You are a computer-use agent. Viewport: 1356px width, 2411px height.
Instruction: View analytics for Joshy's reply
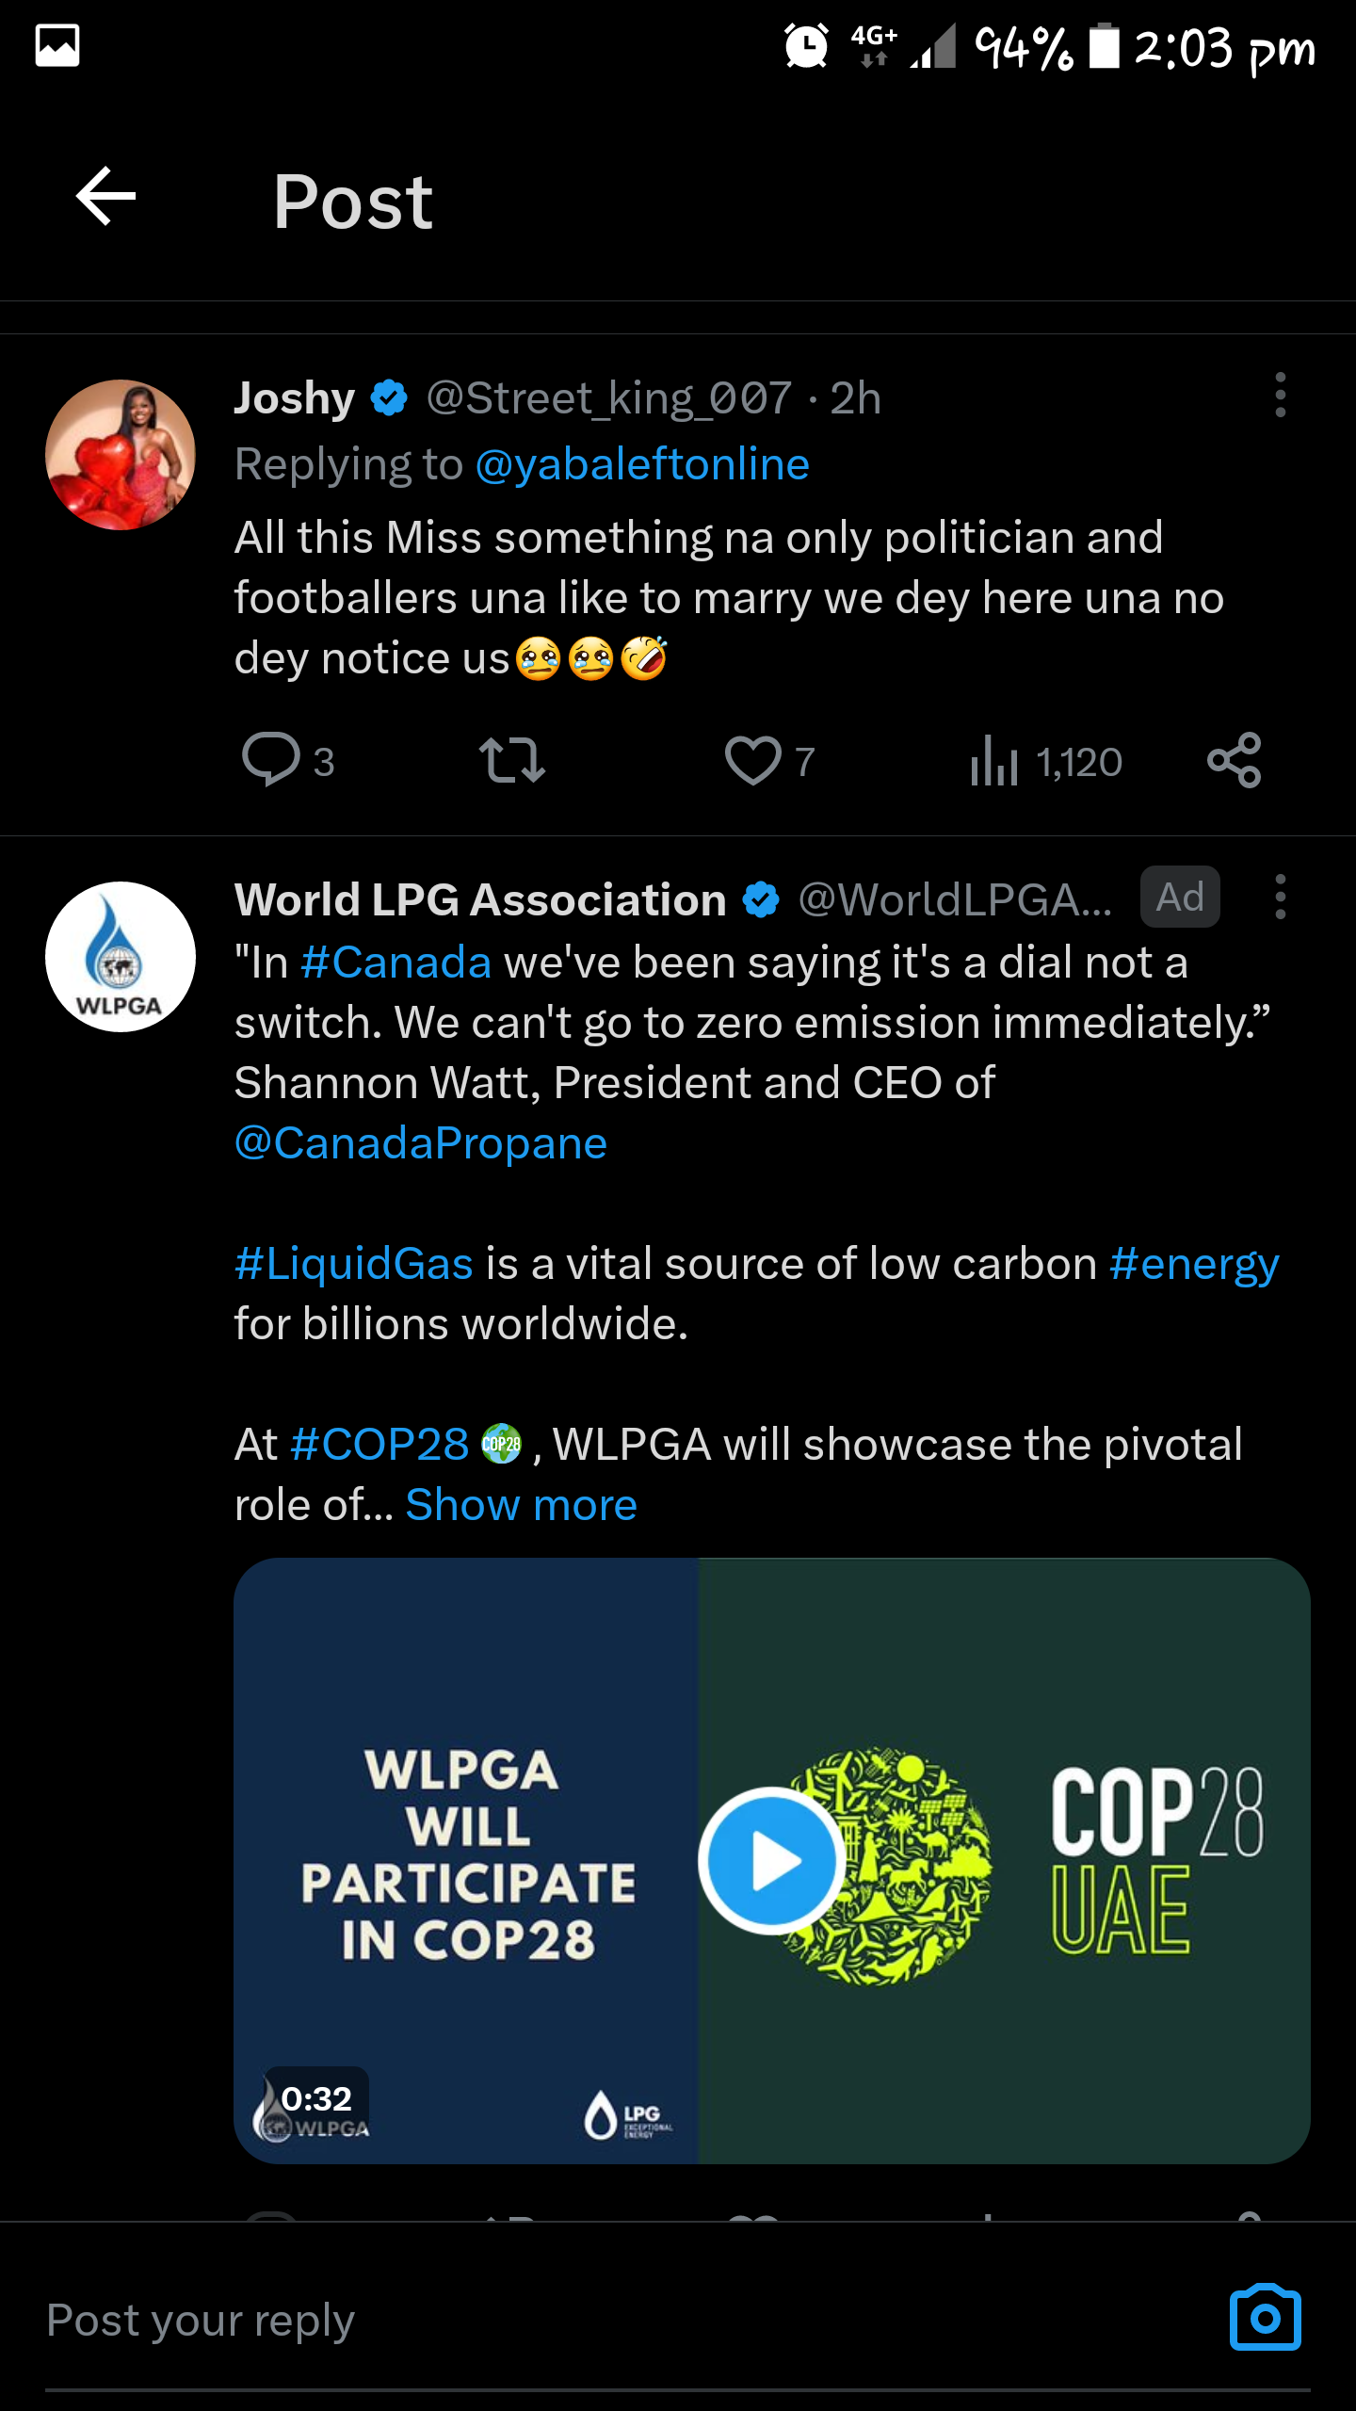click(x=994, y=759)
